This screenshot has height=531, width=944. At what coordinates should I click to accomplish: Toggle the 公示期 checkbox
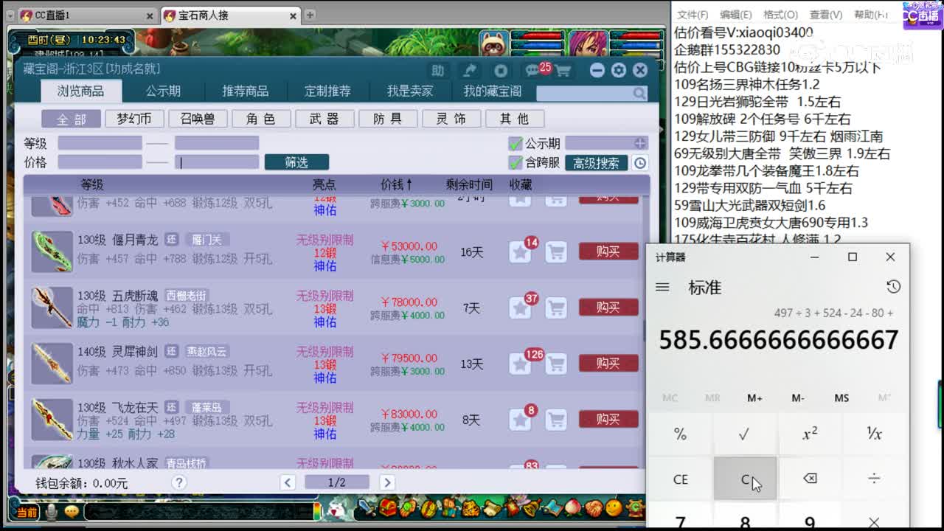coord(516,143)
